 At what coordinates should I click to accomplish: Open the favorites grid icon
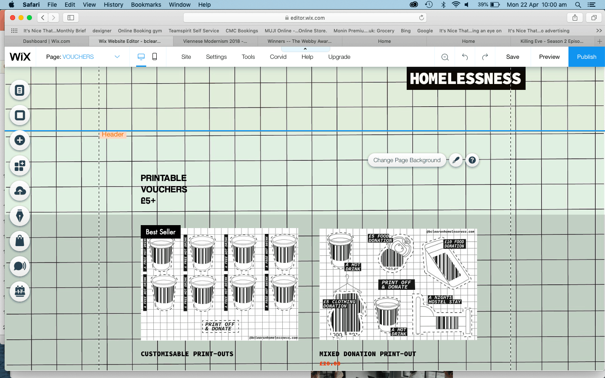14,31
